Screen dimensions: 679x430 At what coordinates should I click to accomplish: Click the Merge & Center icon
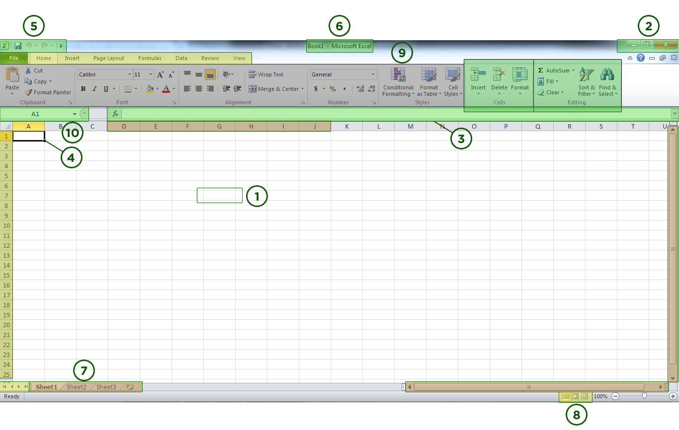pyautogui.click(x=276, y=89)
